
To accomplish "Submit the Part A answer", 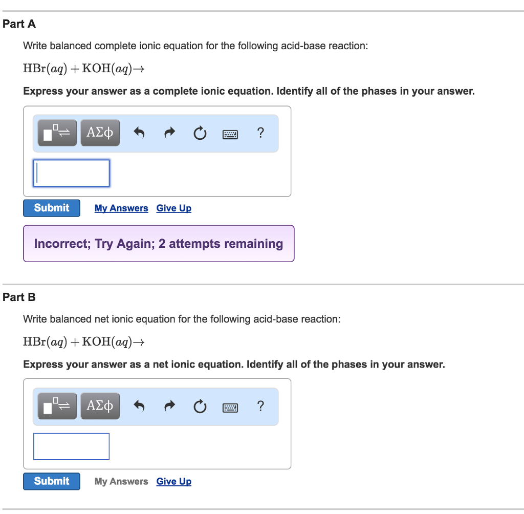I will [x=52, y=208].
